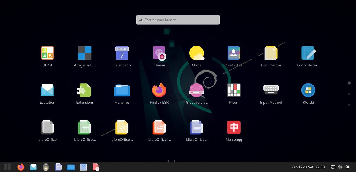
Task: Launch the Evolution mail client
Action: coord(47,90)
